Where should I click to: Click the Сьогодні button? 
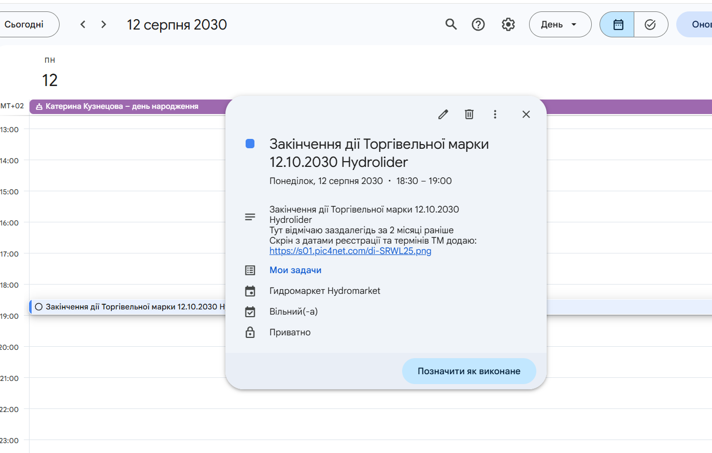26,24
